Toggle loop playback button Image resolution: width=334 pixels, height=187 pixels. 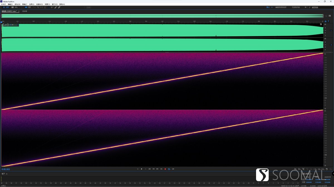[169, 169]
